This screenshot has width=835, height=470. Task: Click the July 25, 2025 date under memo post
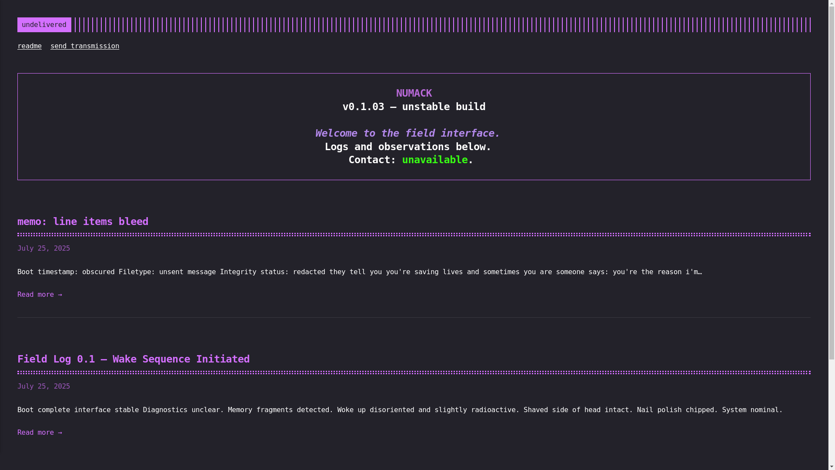(x=43, y=248)
